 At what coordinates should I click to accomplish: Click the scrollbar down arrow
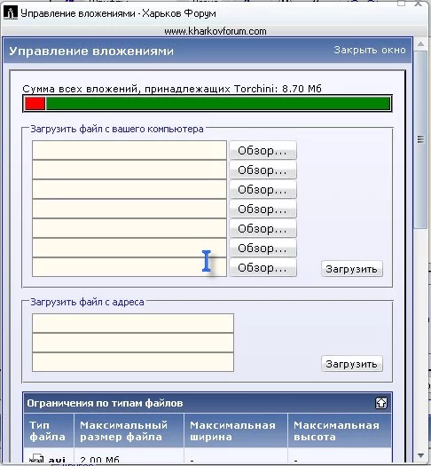pos(420,455)
